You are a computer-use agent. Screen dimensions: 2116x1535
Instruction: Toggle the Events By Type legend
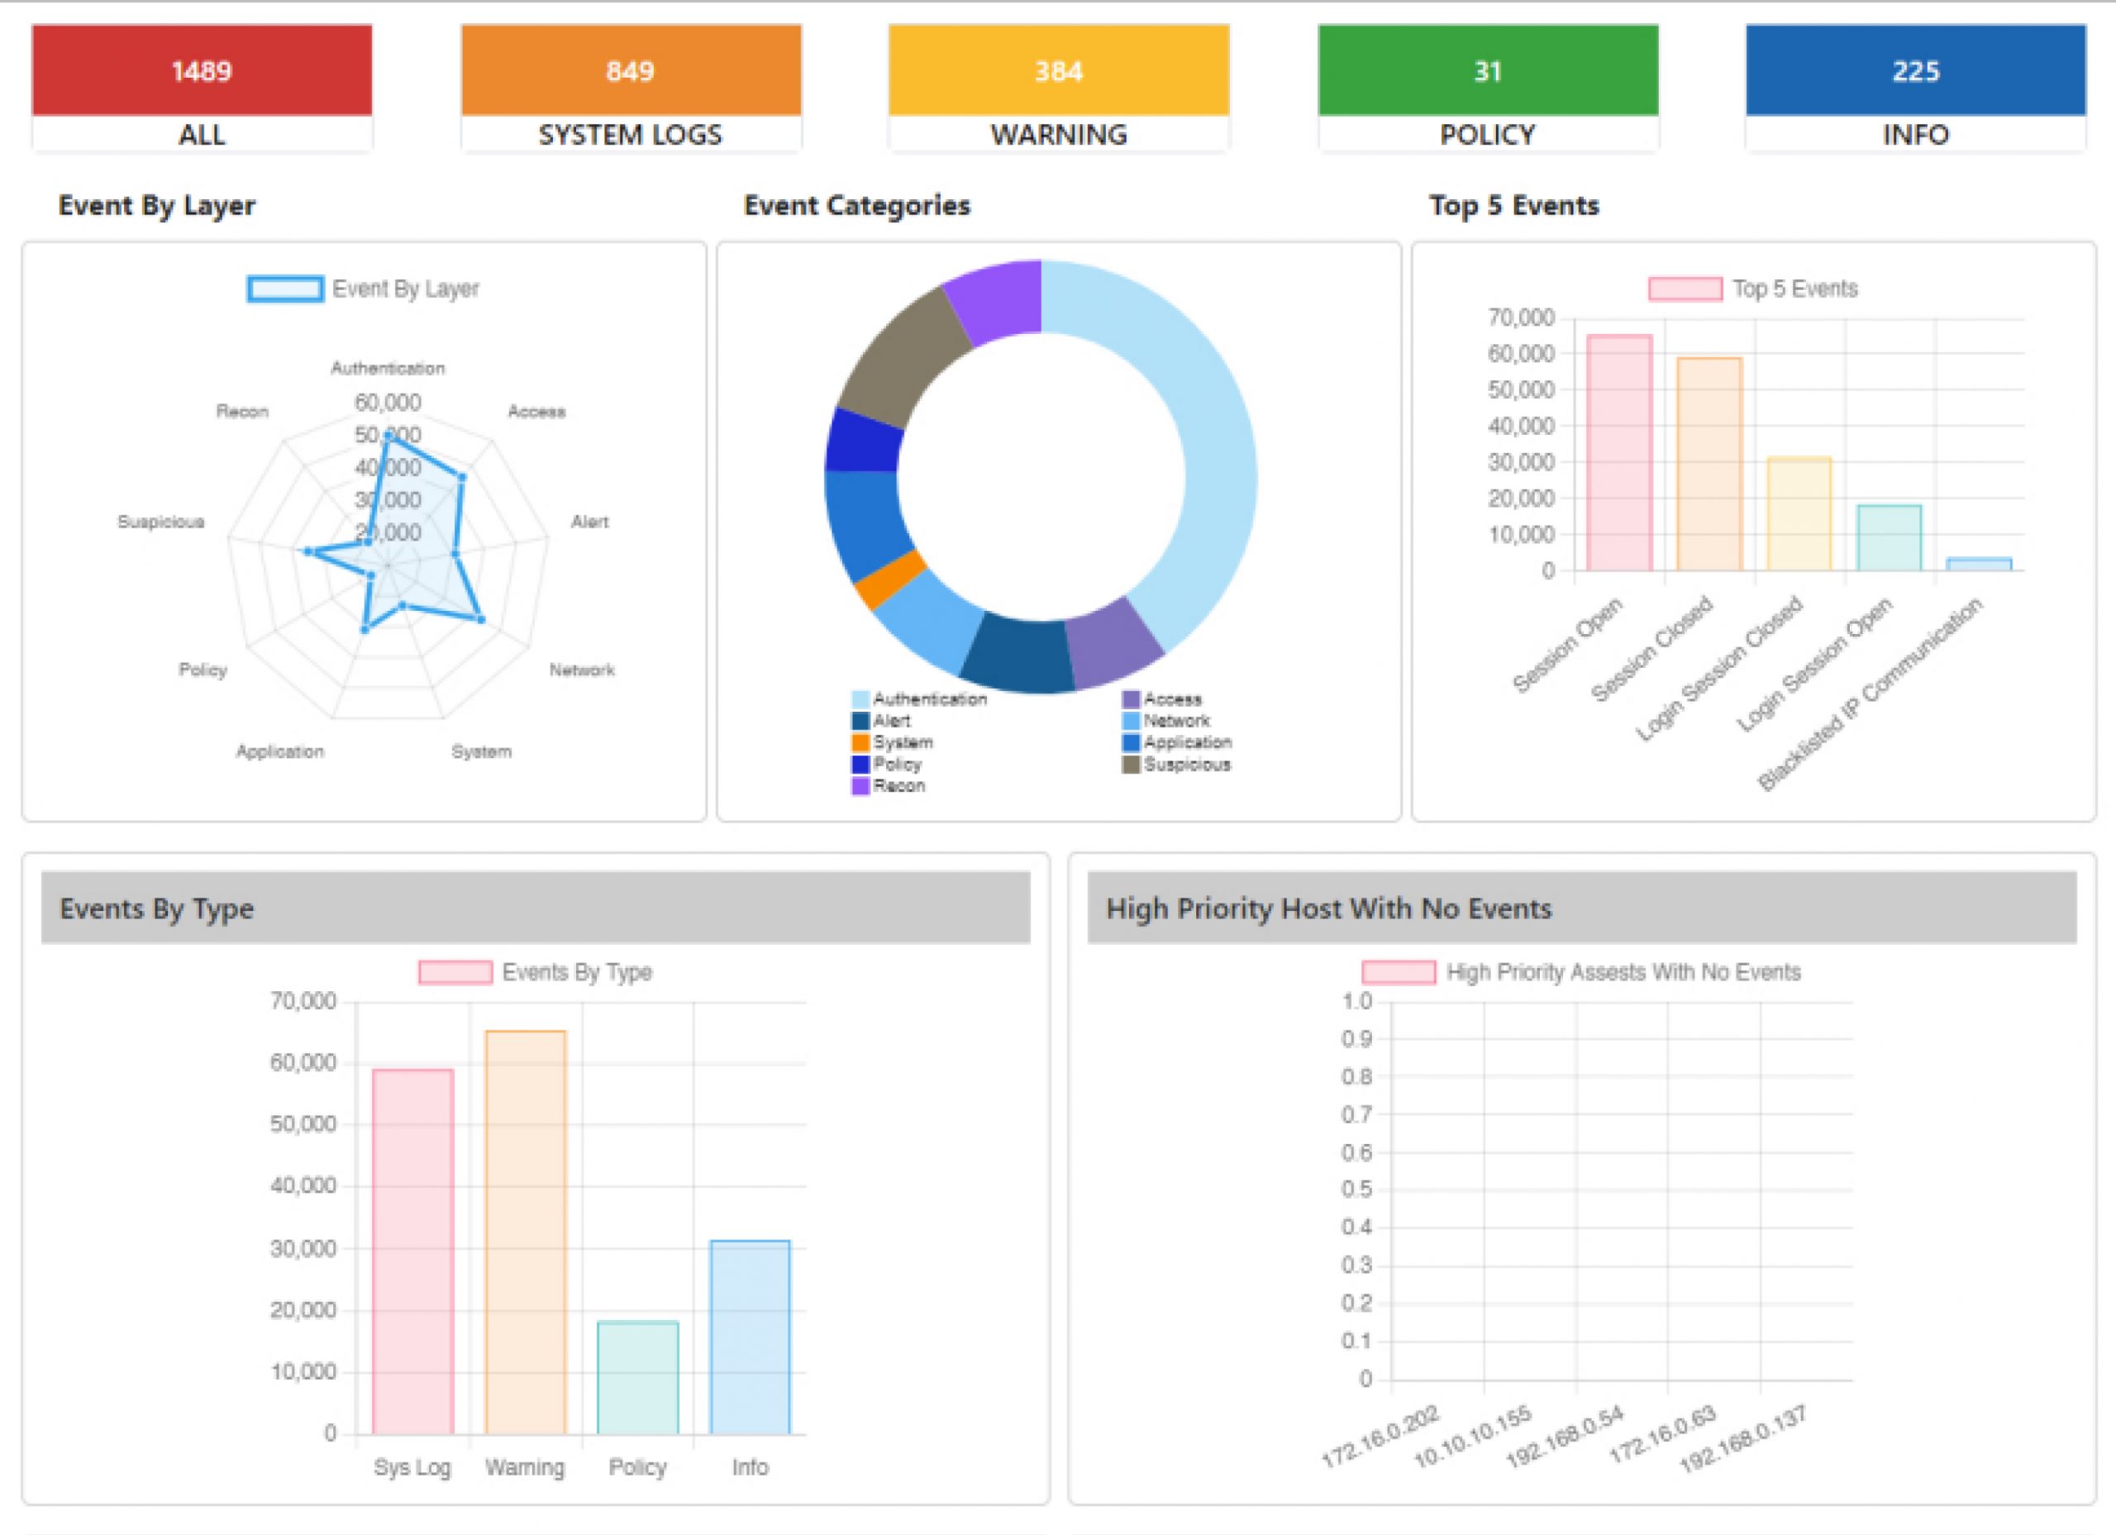(536, 972)
